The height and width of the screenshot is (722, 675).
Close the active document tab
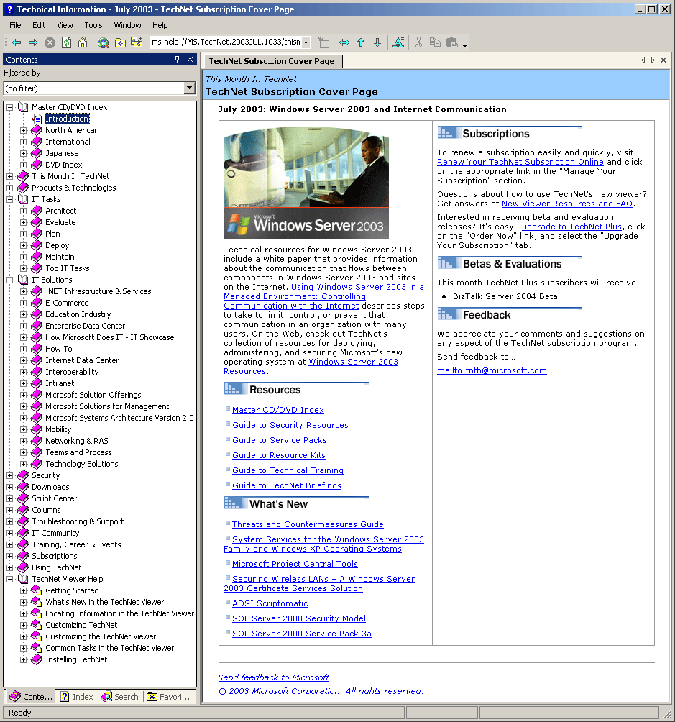pos(663,60)
